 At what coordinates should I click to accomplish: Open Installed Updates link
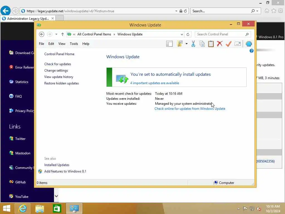pyautogui.click(x=57, y=165)
